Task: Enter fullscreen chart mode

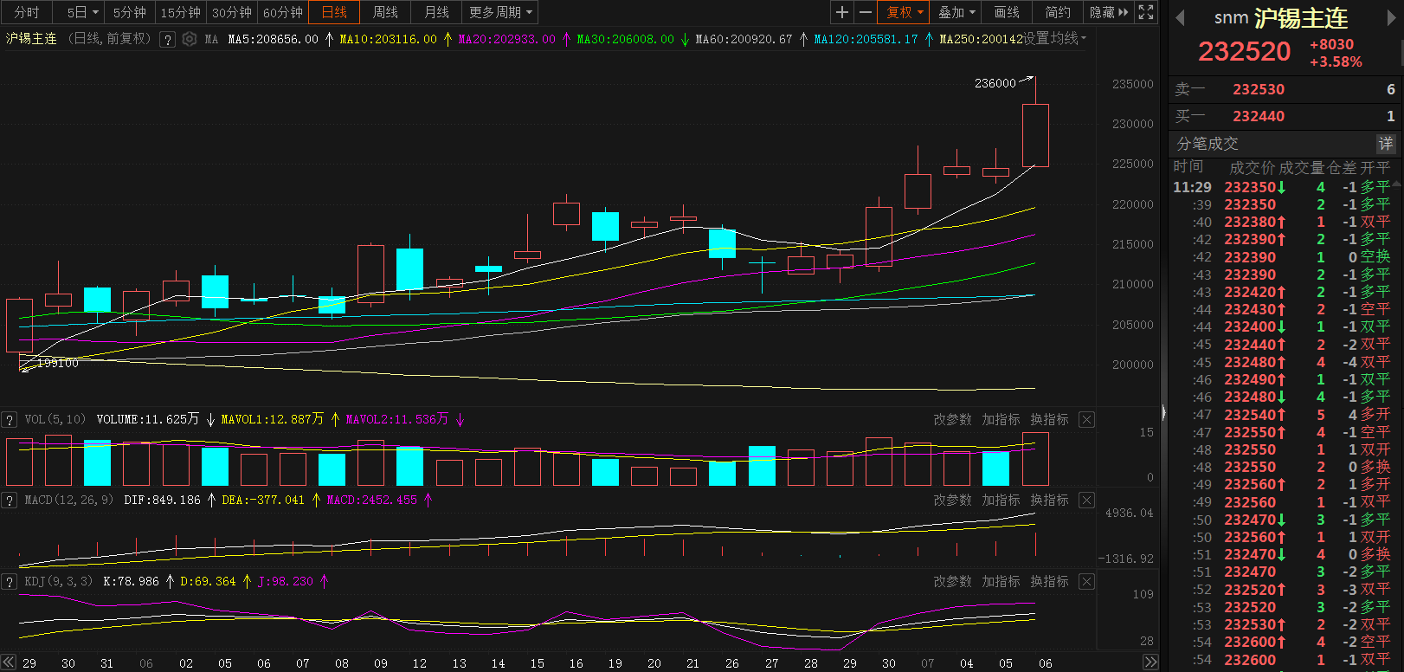Action: coord(1146,12)
